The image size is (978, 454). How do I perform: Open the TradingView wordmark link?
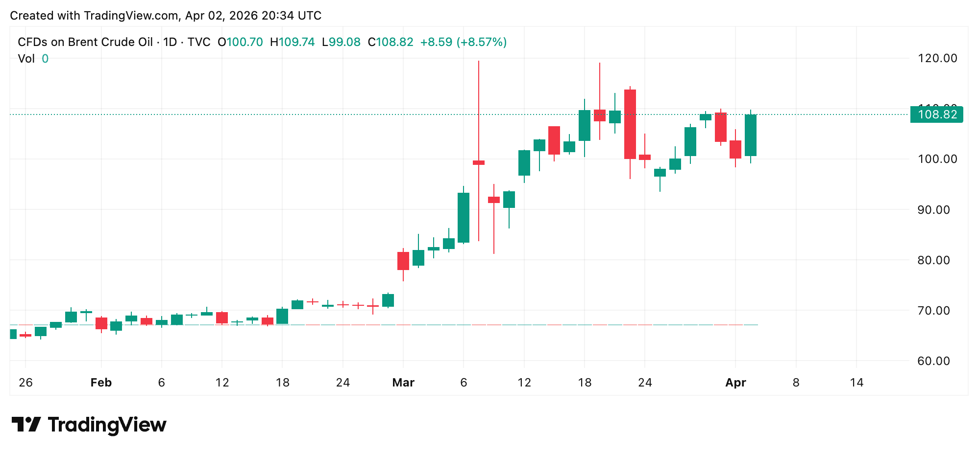tap(107, 425)
